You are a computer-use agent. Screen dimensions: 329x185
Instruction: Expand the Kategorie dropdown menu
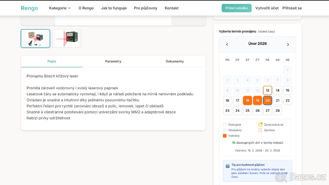coord(60,8)
